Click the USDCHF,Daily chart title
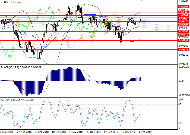This screenshot has height=135, width=190. click(x=13, y=2)
